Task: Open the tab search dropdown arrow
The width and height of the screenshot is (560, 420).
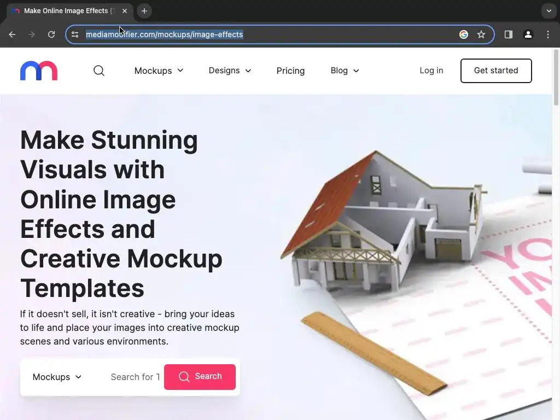Action: click(549, 11)
